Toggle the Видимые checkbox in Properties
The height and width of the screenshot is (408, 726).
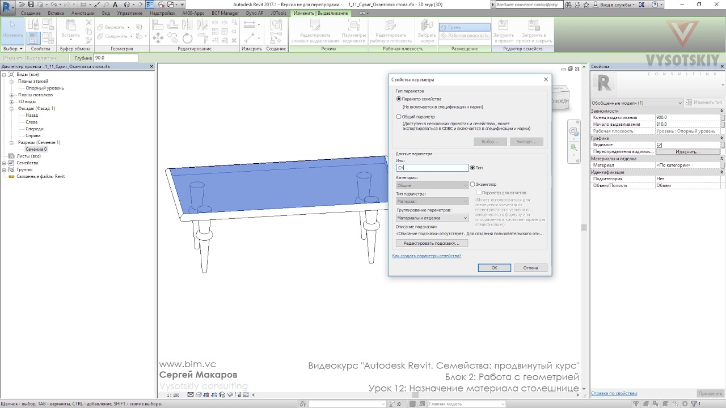pos(659,145)
